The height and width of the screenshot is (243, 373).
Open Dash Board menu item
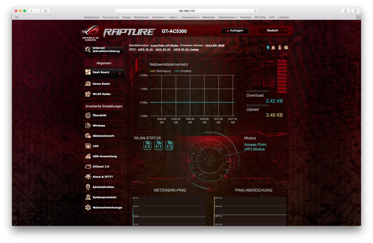click(x=104, y=72)
